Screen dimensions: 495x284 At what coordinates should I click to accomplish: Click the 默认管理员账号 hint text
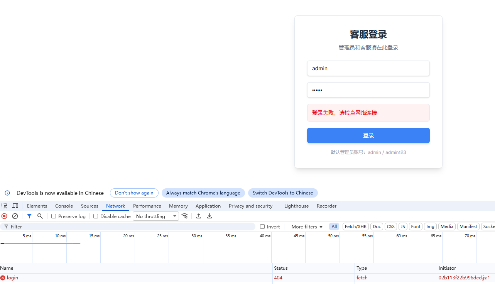tap(368, 152)
